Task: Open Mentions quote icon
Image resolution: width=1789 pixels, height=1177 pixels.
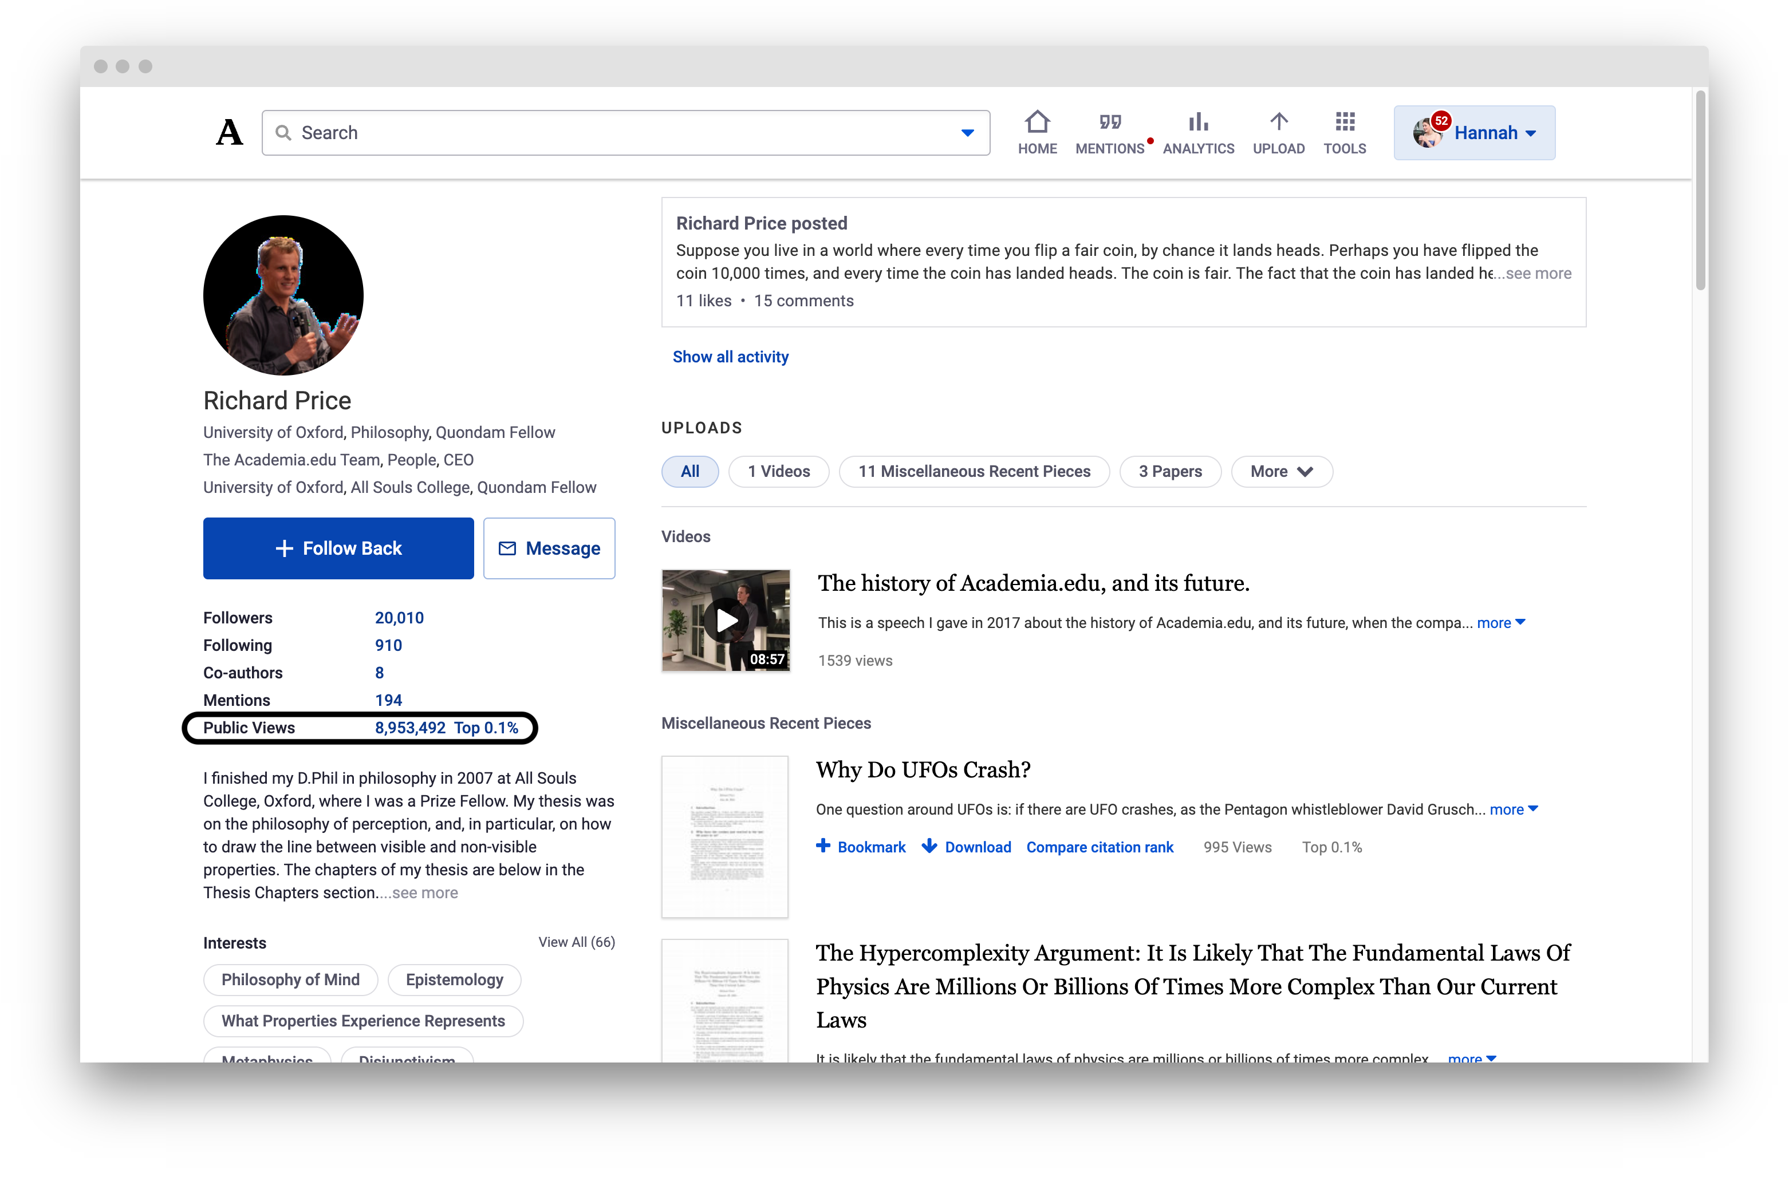Action: coord(1109,122)
